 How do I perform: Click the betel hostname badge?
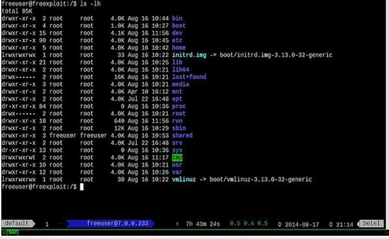coord(370,223)
